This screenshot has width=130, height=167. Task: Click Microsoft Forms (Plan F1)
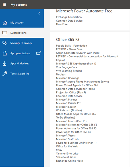71,121
